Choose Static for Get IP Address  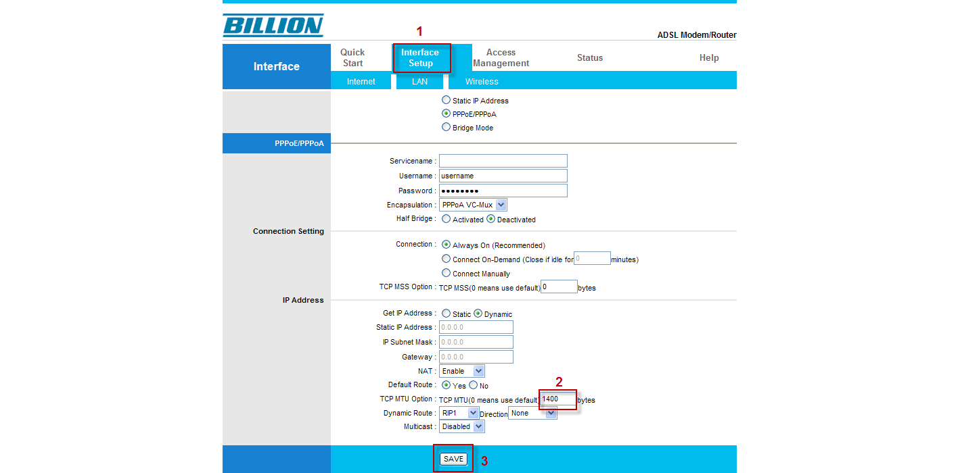tap(446, 314)
